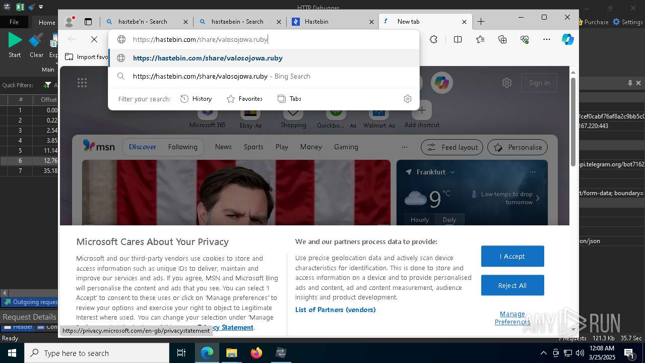The width and height of the screenshot is (645, 363).
Task: Open the Copilot icon on page
Action: [x=442, y=83]
